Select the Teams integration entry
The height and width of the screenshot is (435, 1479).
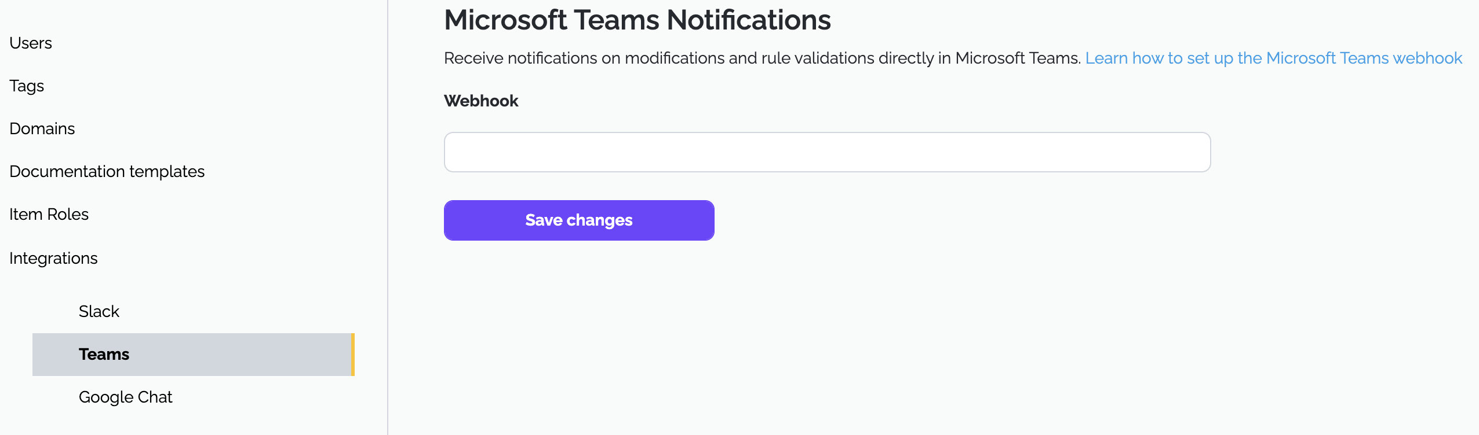click(104, 354)
